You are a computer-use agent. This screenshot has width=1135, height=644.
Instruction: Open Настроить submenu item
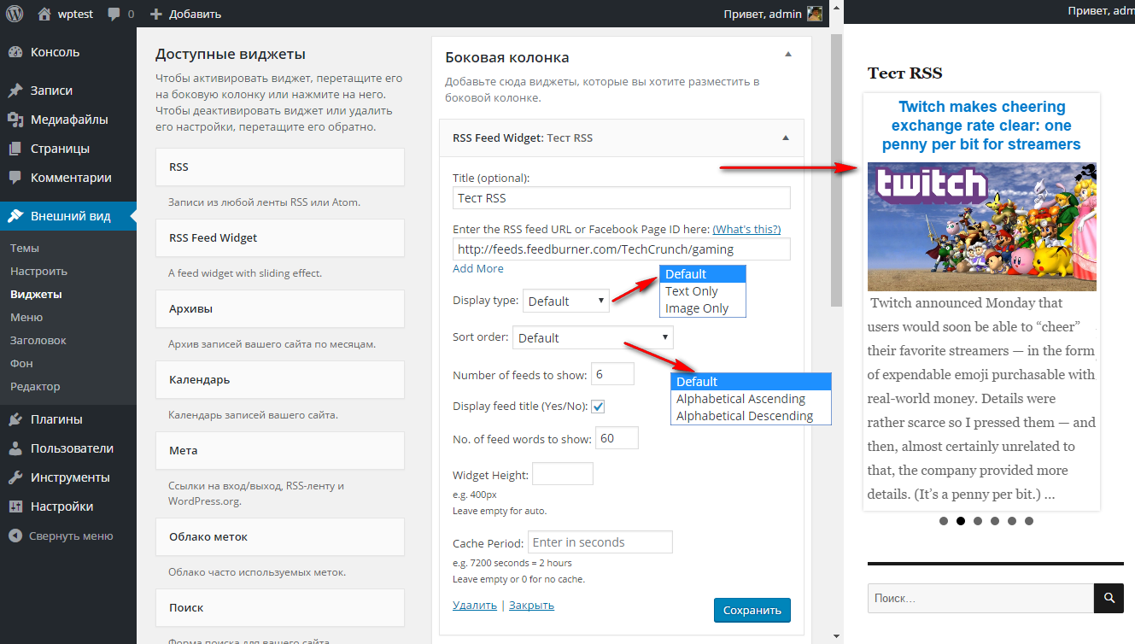tap(38, 271)
